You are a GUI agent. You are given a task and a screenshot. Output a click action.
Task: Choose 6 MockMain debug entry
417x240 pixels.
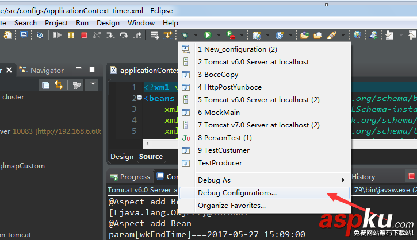tap(265, 113)
